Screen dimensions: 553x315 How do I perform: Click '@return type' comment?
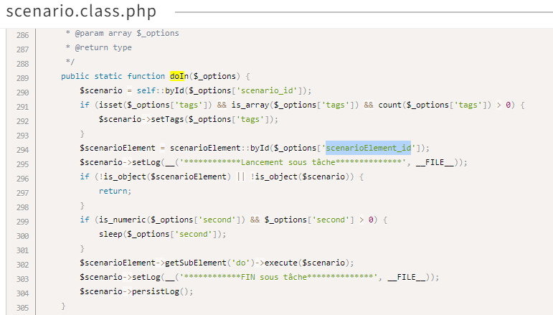click(x=103, y=47)
